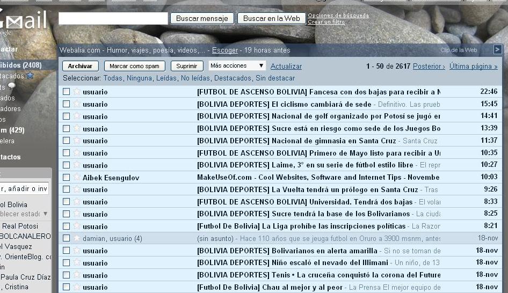Open the Escoger web clip link

click(225, 50)
